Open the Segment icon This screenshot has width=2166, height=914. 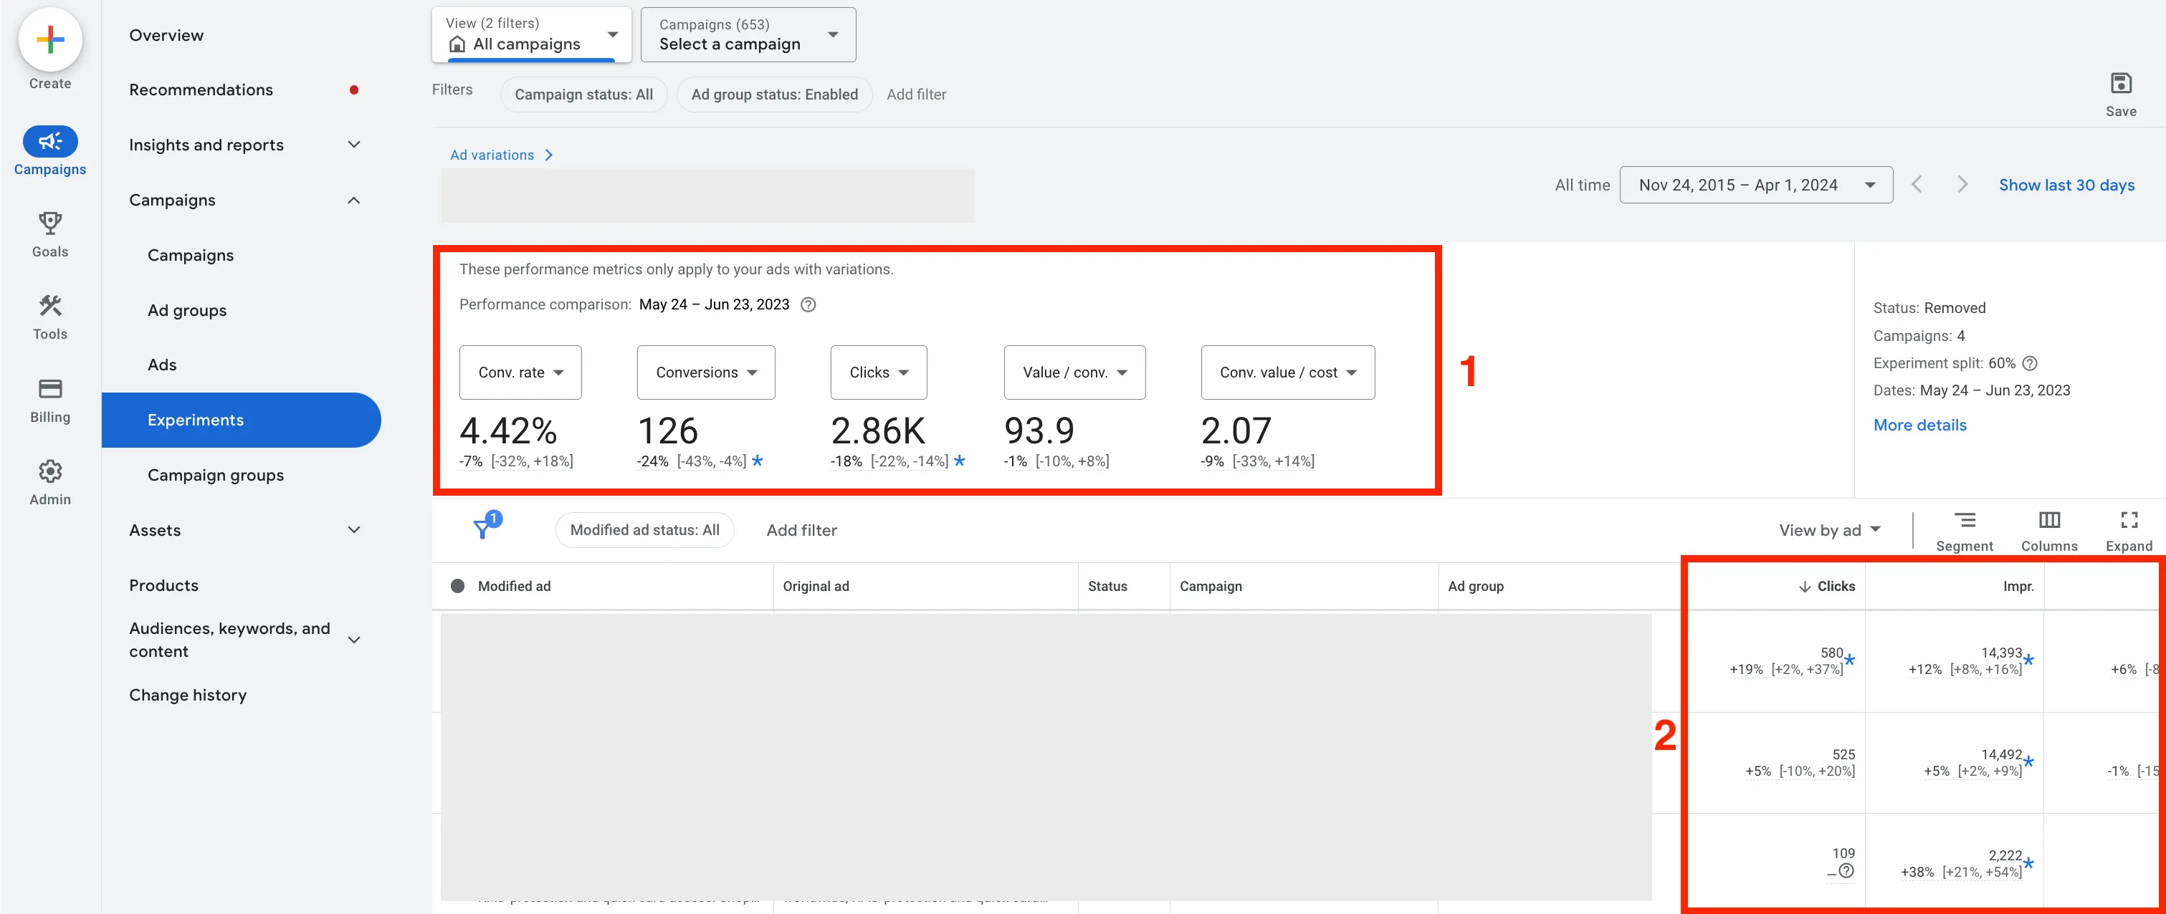(x=1964, y=521)
